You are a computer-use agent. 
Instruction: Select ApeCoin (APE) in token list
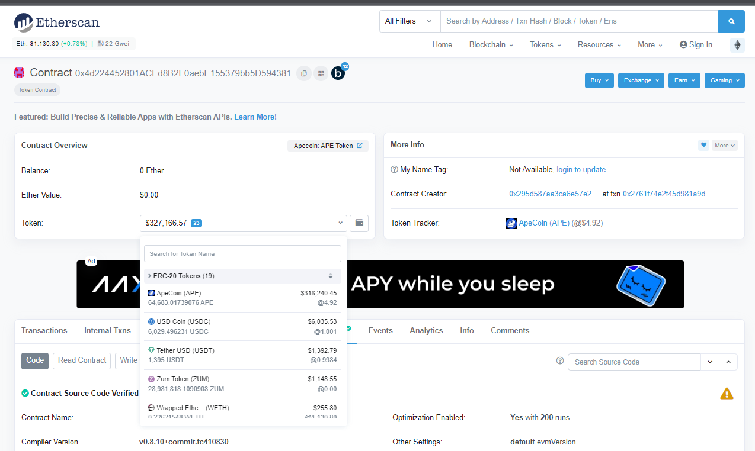click(x=242, y=298)
